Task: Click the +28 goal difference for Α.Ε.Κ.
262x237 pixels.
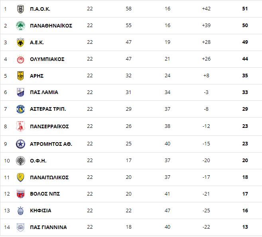Action: [x=206, y=42]
